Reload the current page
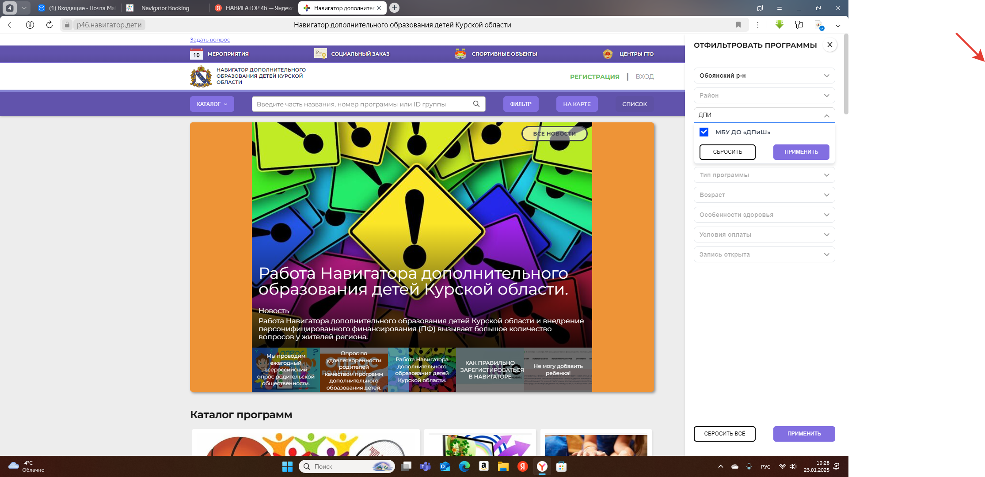 (49, 25)
